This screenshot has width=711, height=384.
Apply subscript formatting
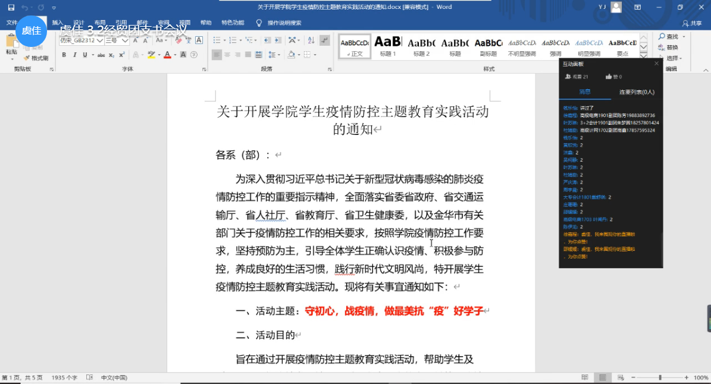(112, 55)
